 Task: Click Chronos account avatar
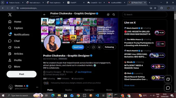coord(11,87)
